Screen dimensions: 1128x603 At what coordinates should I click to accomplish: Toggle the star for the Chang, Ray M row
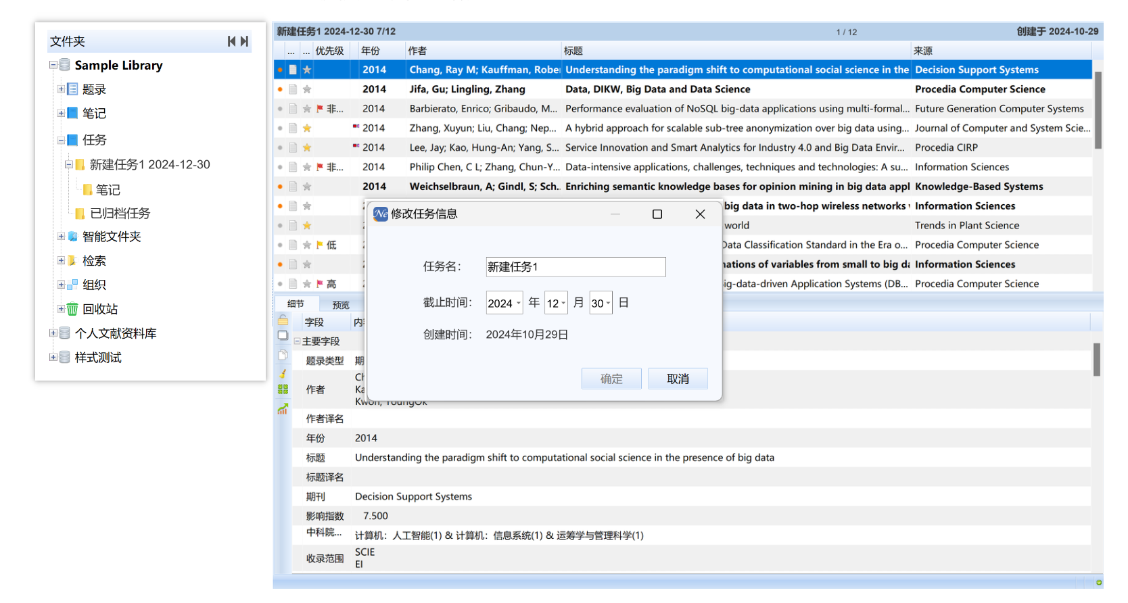point(307,70)
